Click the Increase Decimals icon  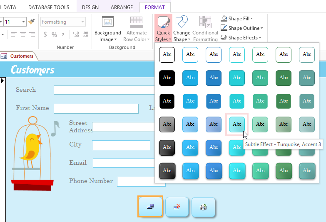click(x=76, y=34)
